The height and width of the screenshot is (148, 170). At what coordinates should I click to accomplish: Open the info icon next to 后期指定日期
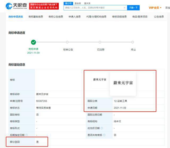pyautogui.click(x=27, y=135)
